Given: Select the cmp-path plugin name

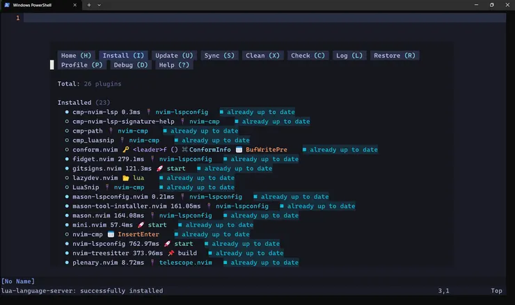Looking at the screenshot, I should [88, 131].
